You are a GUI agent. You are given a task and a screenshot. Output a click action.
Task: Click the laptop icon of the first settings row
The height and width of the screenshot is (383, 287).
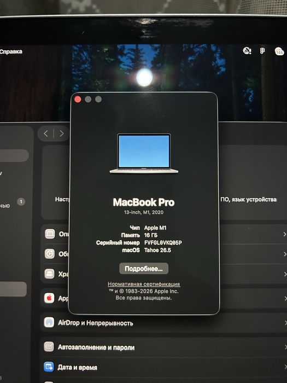point(50,234)
